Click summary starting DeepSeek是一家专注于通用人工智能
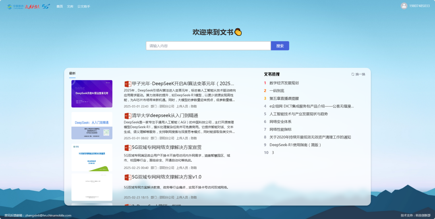The height and width of the screenshot is (219, 435). pos(179,127)
